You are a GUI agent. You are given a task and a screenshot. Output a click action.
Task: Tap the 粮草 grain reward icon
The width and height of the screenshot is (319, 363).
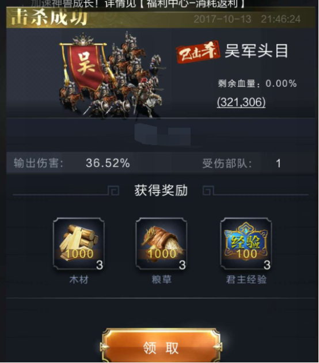(x=161, y=244)
